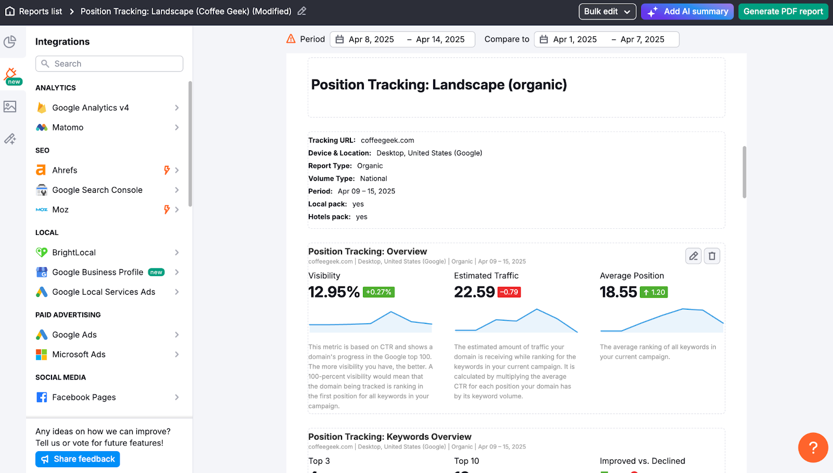The image size is (833, 473).
Task: Expand Google Analytics v4 integration
Action: tap(176, 108)
